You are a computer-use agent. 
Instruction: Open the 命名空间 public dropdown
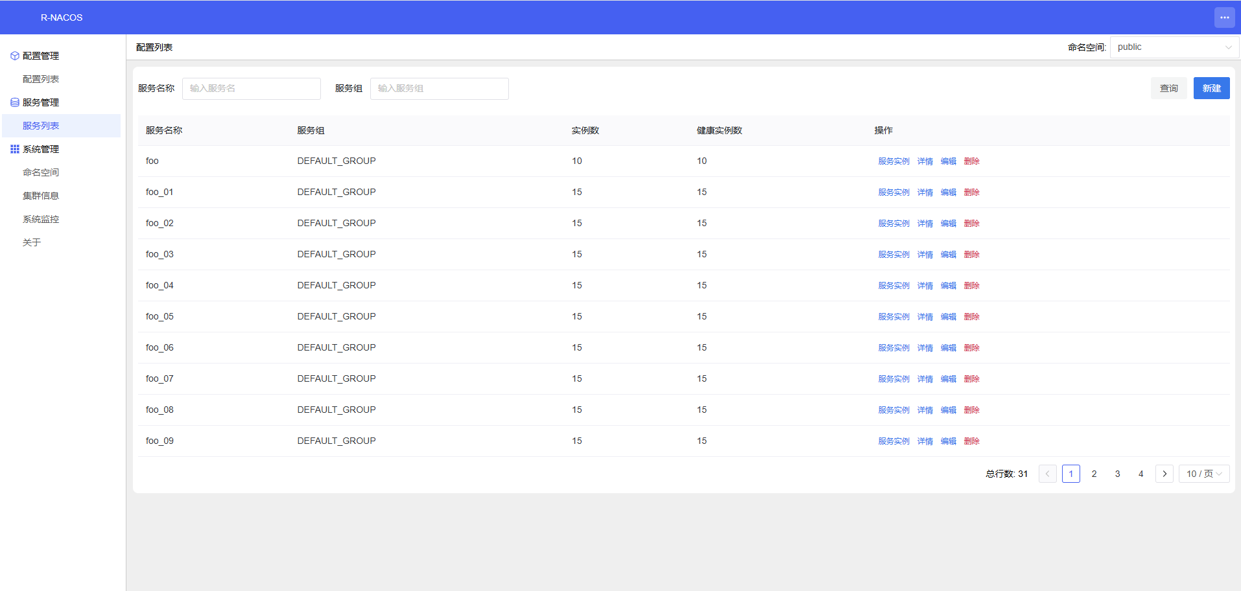pos(1174,47)
